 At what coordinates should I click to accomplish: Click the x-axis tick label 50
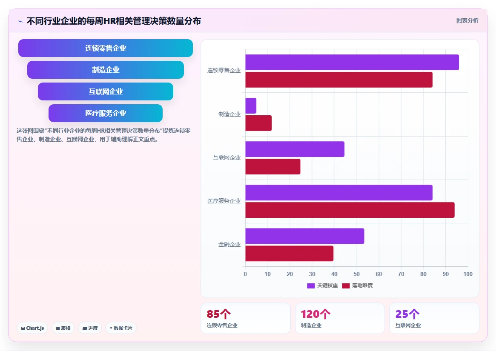[356, 274]
